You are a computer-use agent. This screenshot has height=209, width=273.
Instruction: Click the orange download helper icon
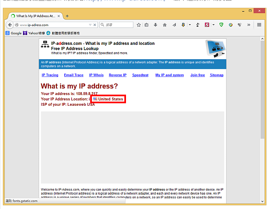point(183,25)
